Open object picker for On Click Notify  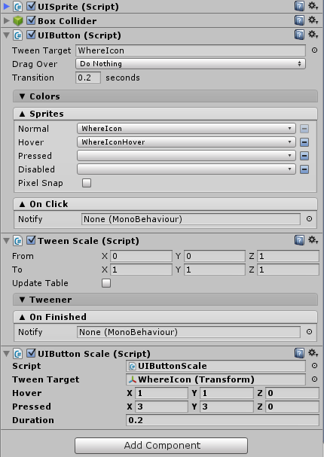coord(309,219)
